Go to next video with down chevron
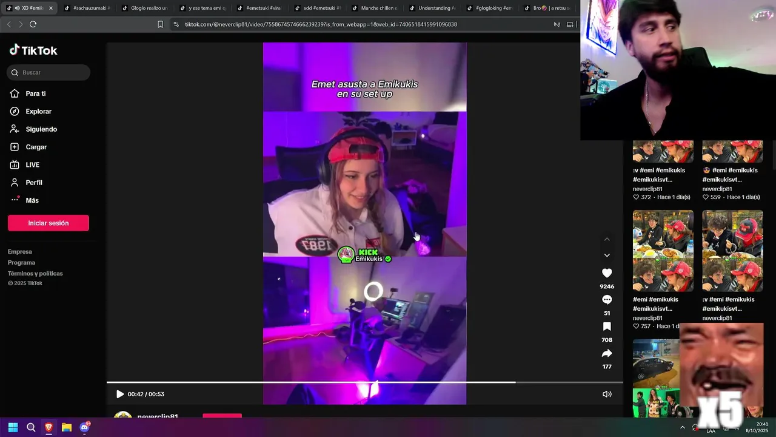This screenshot has height=437, width=776. 607,255
